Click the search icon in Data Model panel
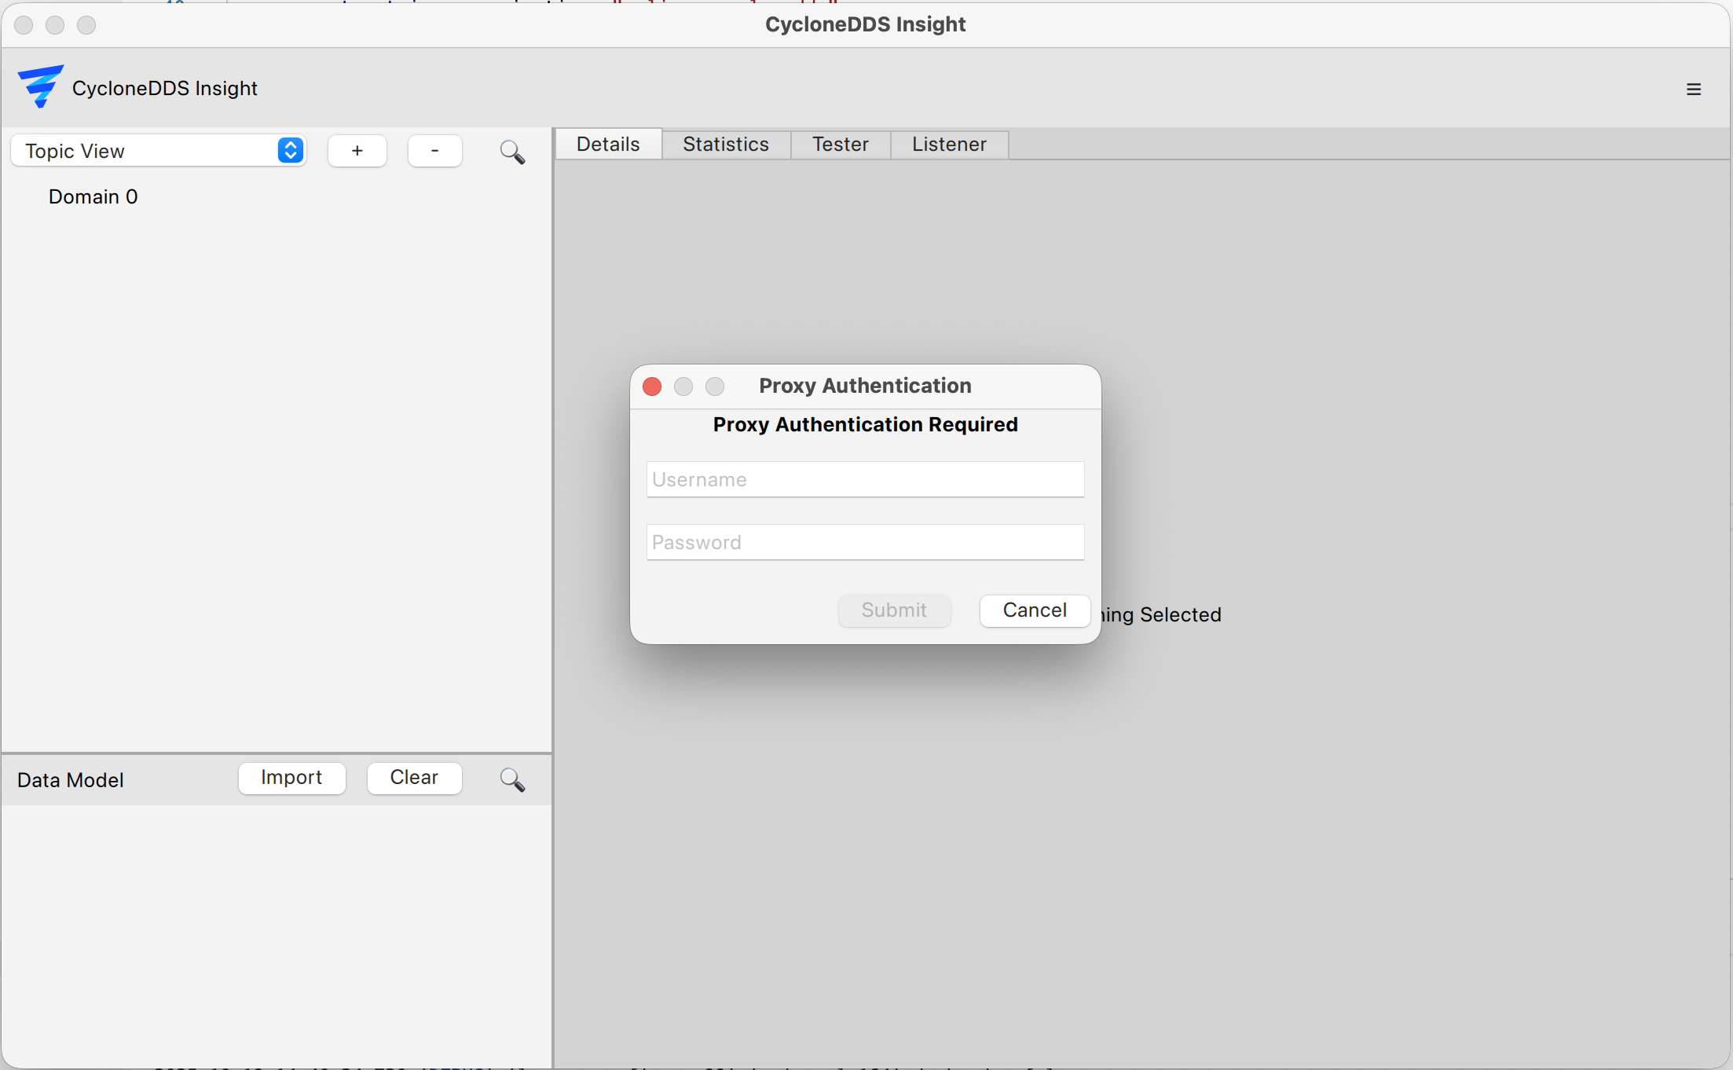1733x1070 pixels. 512,779
